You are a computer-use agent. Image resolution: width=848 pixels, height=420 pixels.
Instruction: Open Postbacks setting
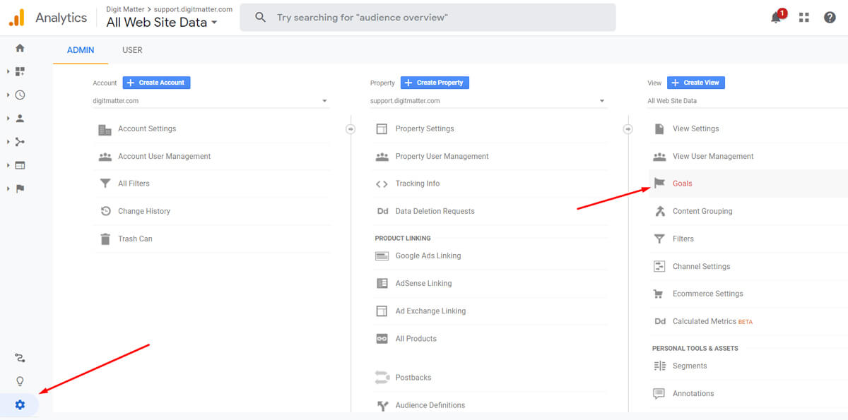[413, 377]
